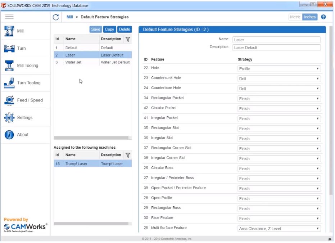Click the Description column header in strategies list
Screen dimensions: 335x243
pyautogui.click(x=111, y=39)
